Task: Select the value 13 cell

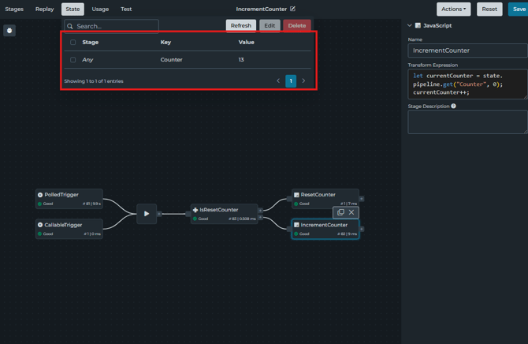Action: [x=241, y=60]
